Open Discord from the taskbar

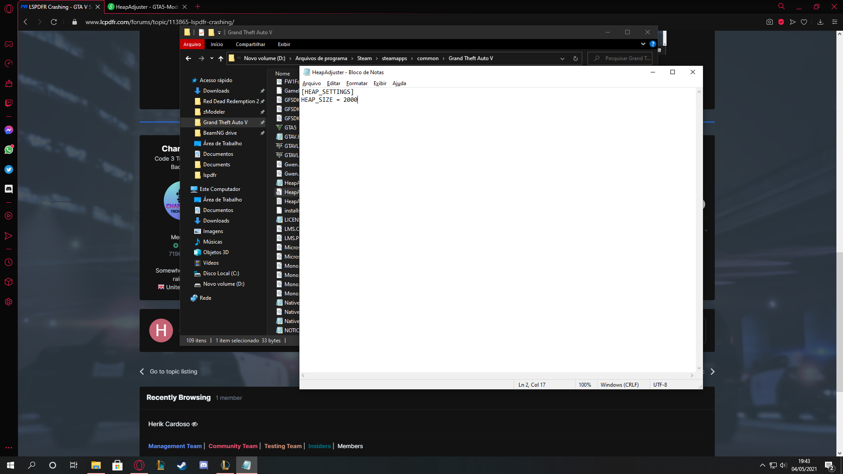[x=203, y=465]
